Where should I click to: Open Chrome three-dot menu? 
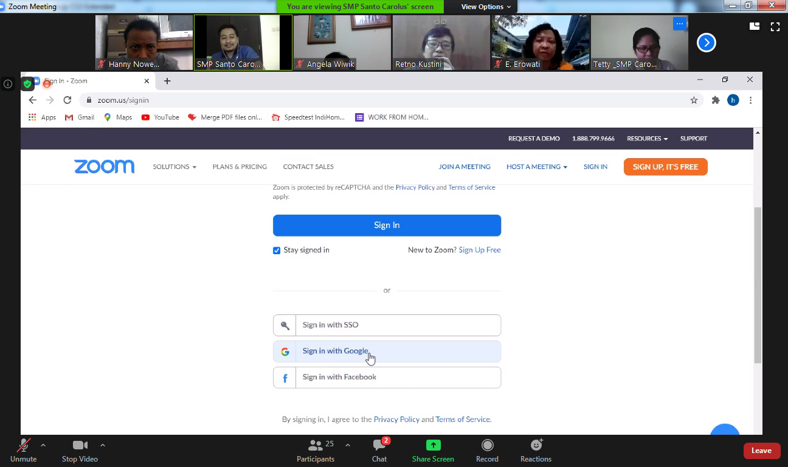(751, 100)
